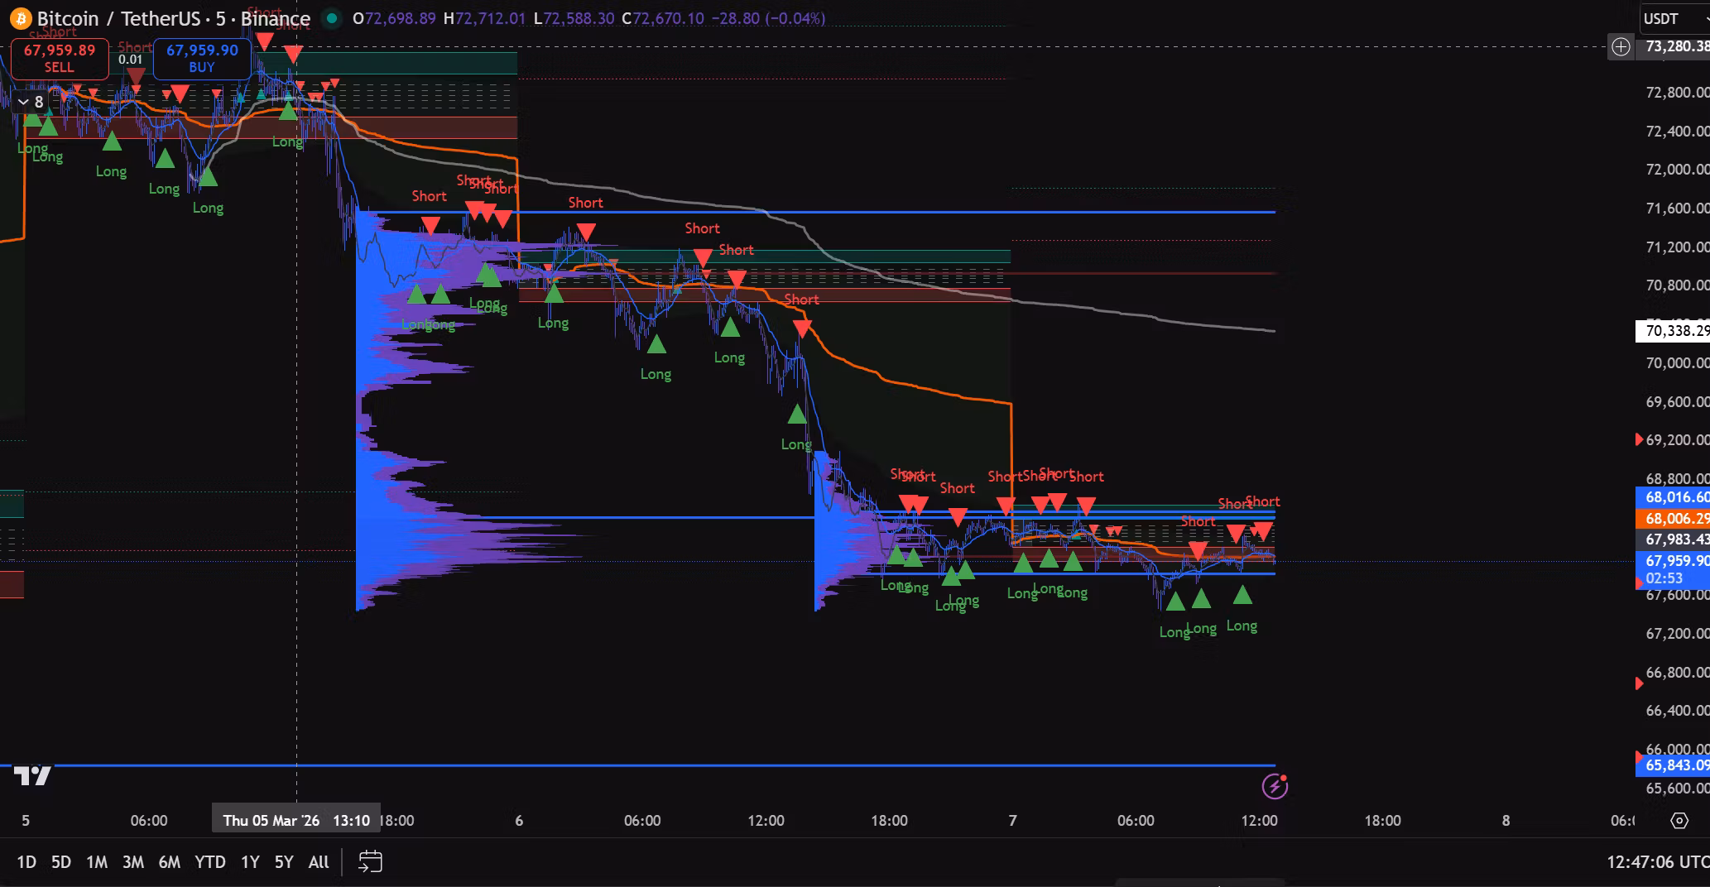This screenshot has height=887, width=1710.
Task: Open the Go to date calendar icon
Action: click(370, 861)
